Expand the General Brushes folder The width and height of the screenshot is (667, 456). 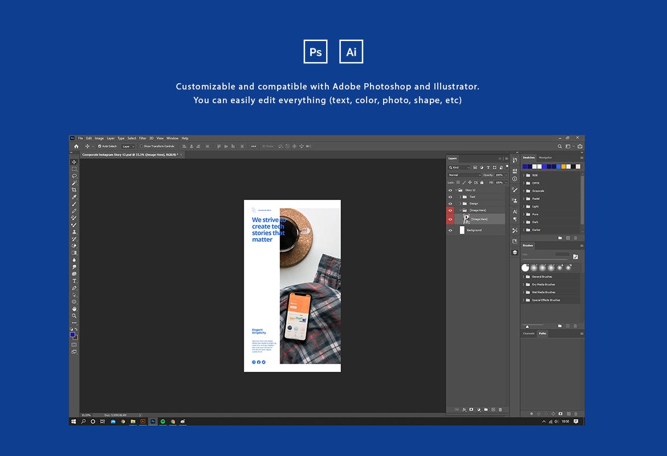[524, 276]
